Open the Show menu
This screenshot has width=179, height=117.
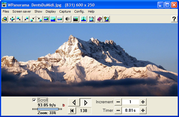coord(38,11)
